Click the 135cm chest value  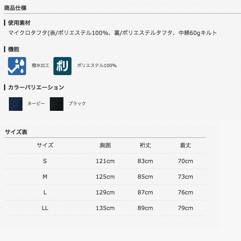(x=105, y=208)
